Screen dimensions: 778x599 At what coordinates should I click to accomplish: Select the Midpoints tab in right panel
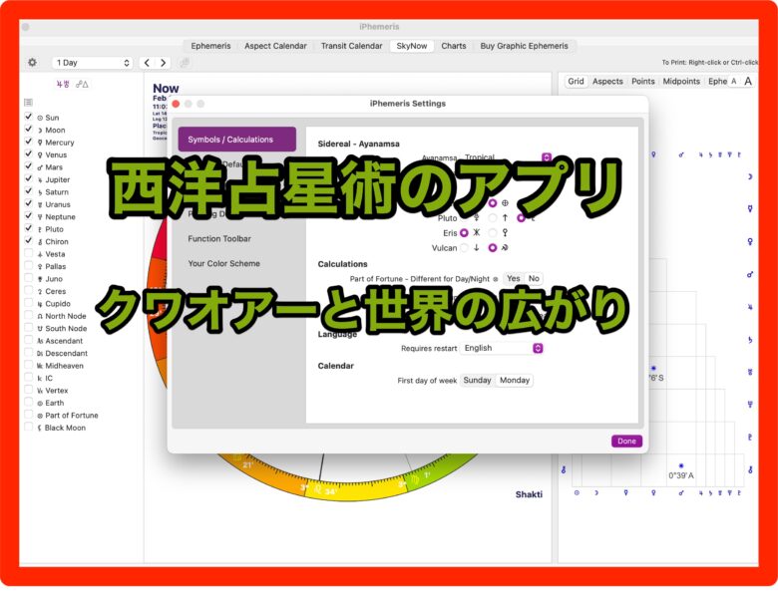(681, 82)
